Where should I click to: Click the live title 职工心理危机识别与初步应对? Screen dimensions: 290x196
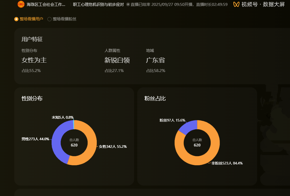click(98, 4)
